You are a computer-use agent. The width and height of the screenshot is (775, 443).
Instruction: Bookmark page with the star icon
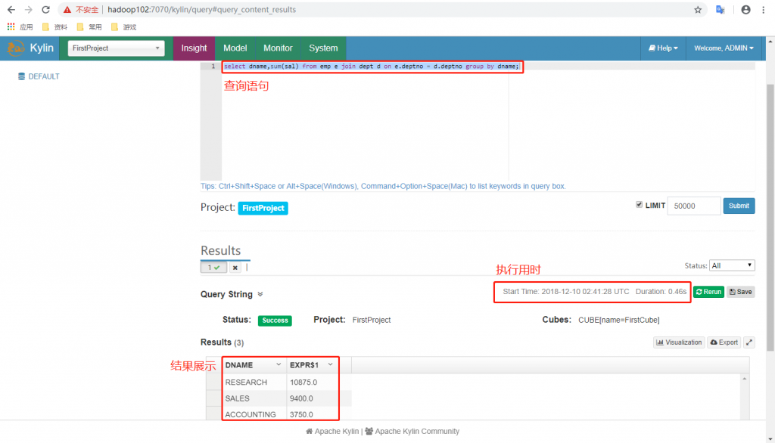(697, 9)
